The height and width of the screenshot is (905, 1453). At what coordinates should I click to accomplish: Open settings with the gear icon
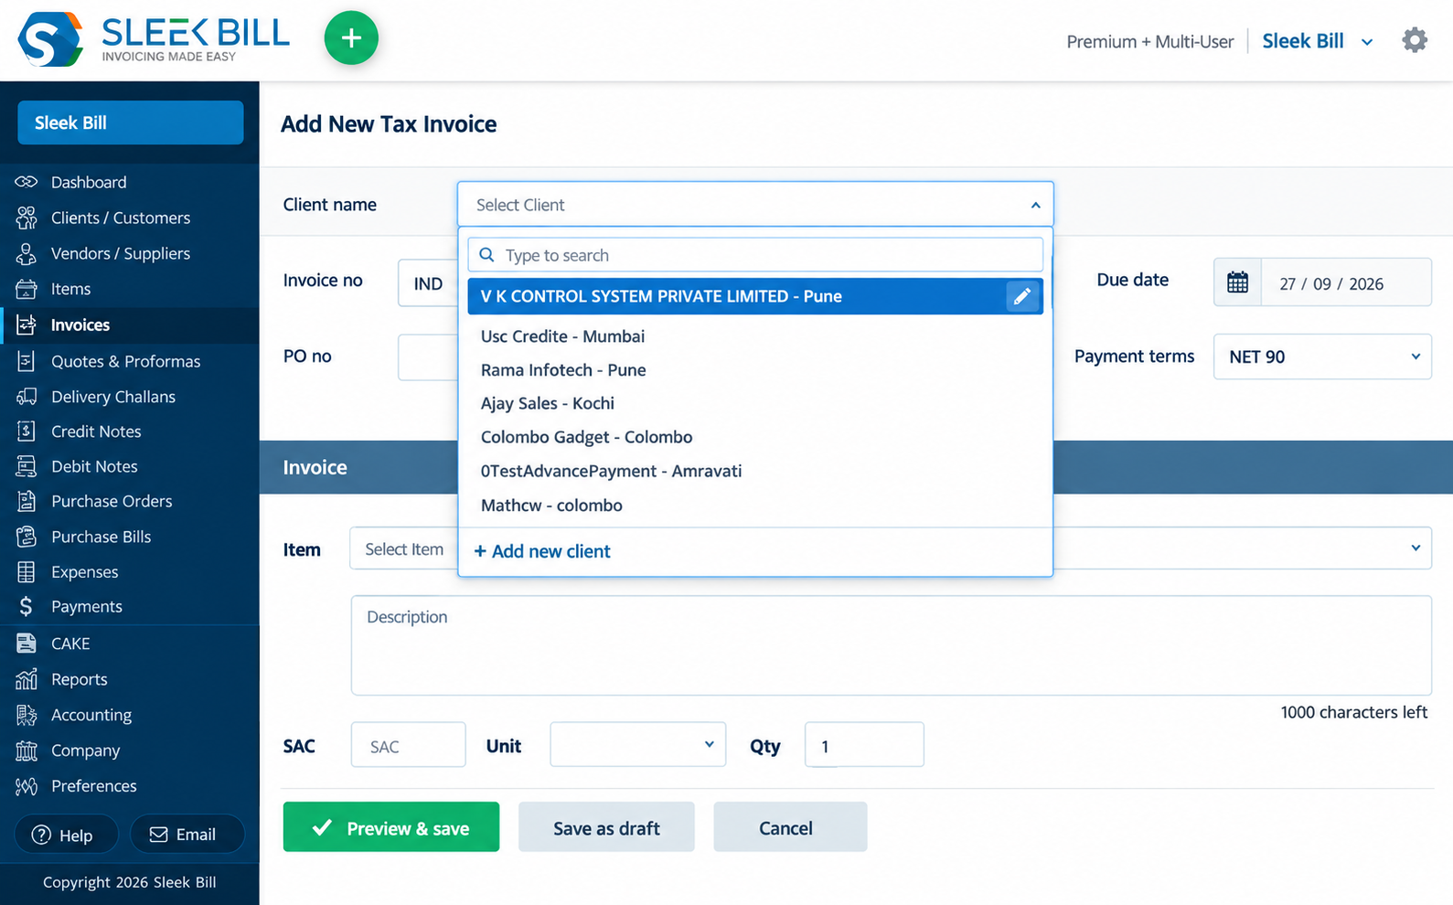pos(1414,40)
